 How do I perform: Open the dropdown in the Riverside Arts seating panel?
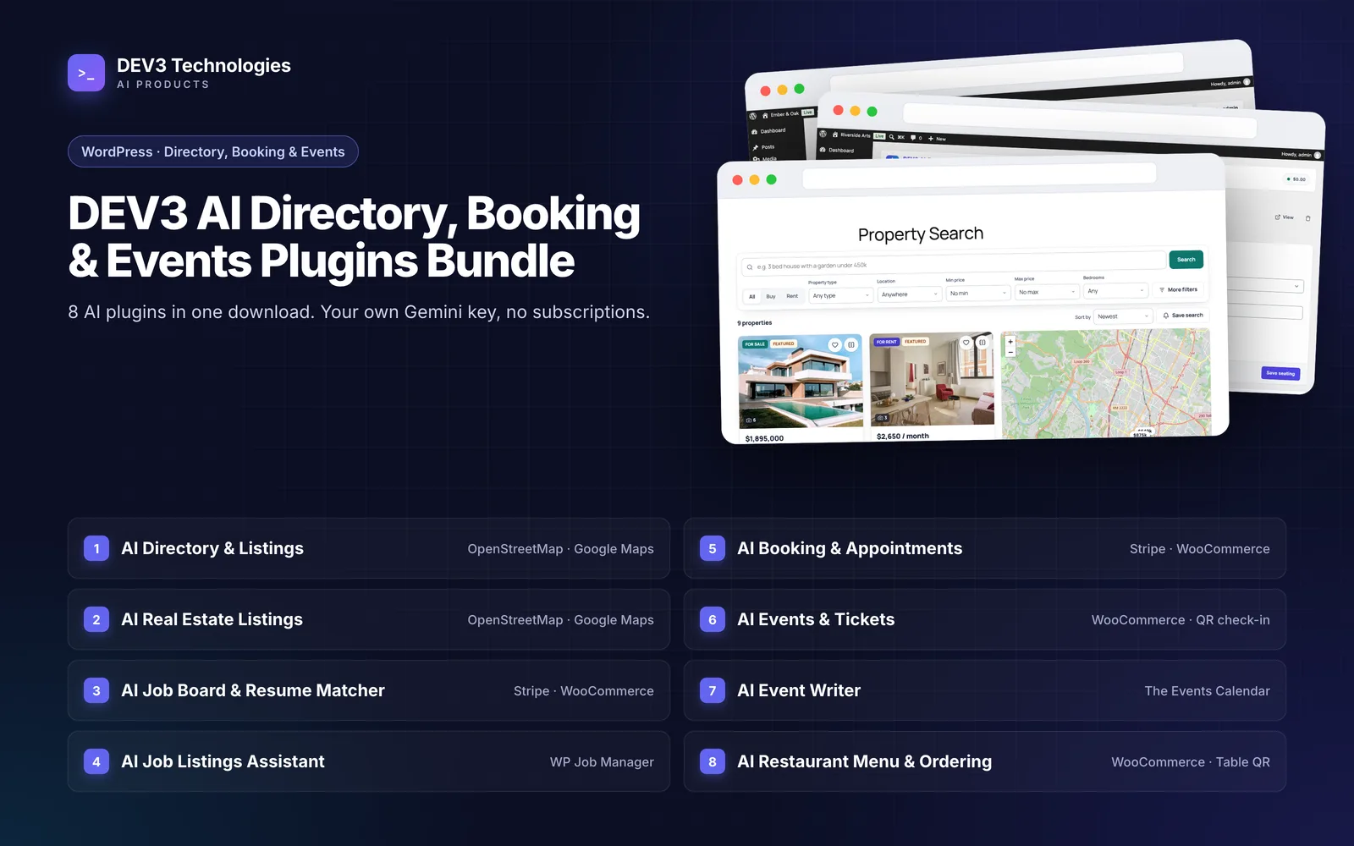(1265, 286)
